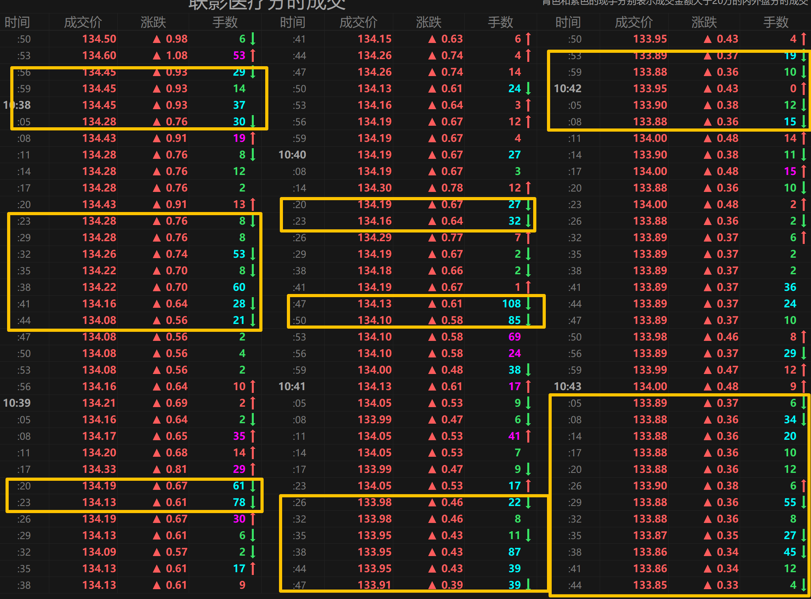811x599 pixels.
Task: Click red triangle next to 1.08 change
Action: coord(157,56)
